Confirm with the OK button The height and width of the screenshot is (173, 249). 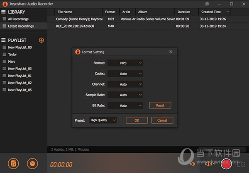137,120
